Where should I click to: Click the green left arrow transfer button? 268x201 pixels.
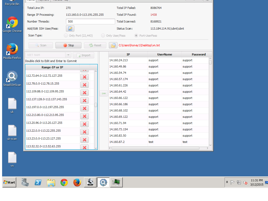click(x=104, y=93)
